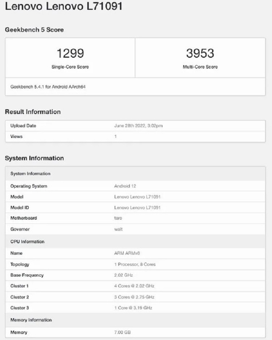Click the 'Result Information' heading
Viewport: 272px width, 340px height.
tap(33, 112)
